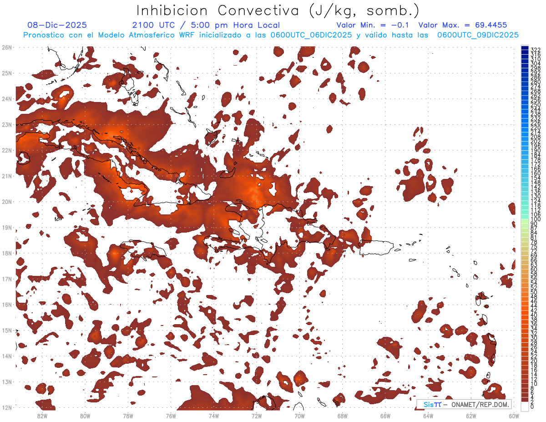
Task: Click the '17N' latitude axis label
Action: (x=6, y=279)
